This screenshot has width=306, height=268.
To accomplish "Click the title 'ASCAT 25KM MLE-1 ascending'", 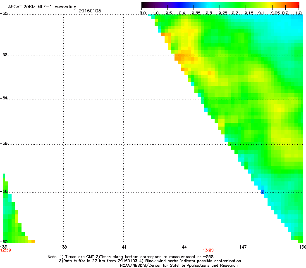I will (x=42, y=7).
